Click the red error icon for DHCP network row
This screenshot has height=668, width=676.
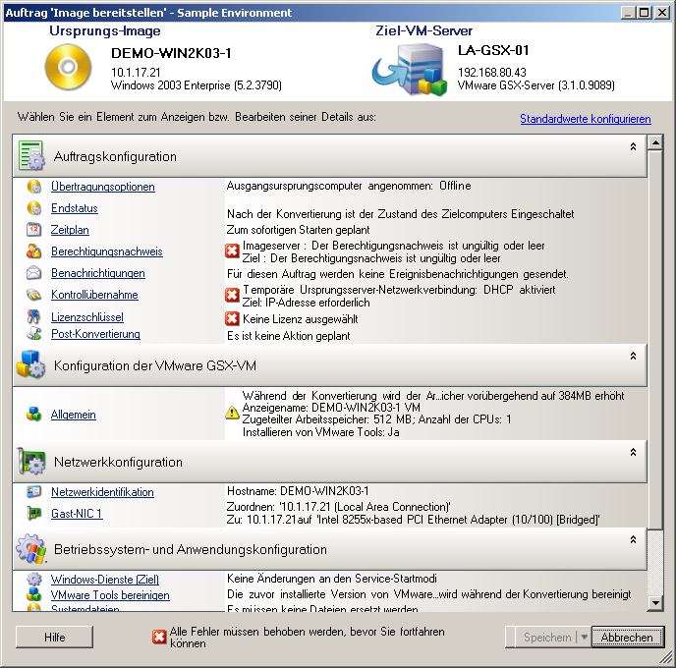coord(232,296)
